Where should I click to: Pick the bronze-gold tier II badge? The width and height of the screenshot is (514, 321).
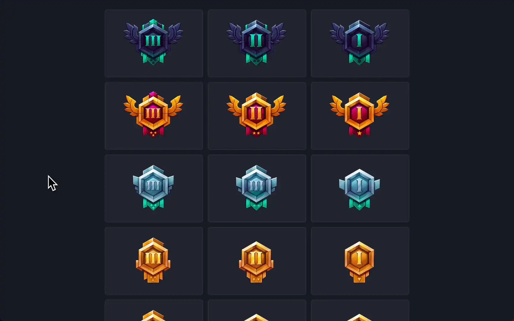click(x=256, y=262)
